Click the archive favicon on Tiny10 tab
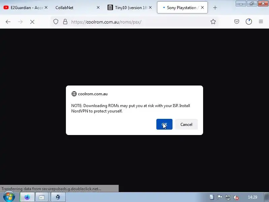The width and height of the screenshot is (269, 202). pos(110,7)
